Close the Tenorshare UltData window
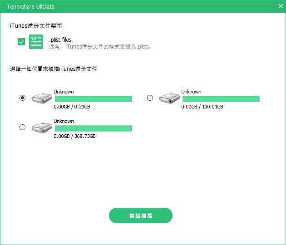286x245 pixels. (281, 6)
